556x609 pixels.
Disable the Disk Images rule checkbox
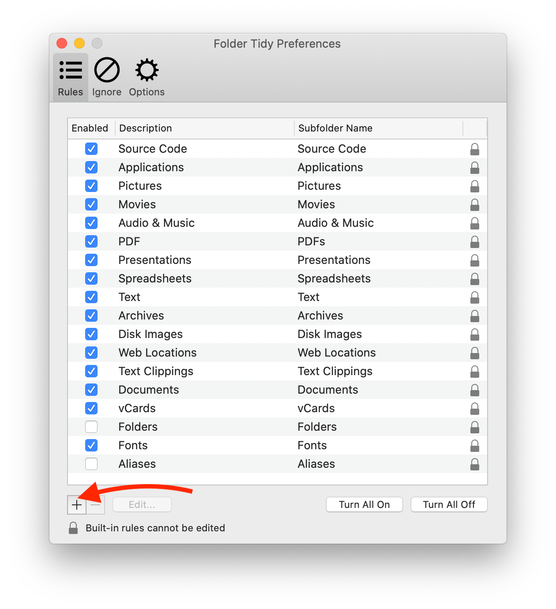click(x=91, y=334)
